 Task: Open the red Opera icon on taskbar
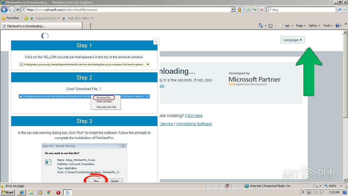click(58, 192)
